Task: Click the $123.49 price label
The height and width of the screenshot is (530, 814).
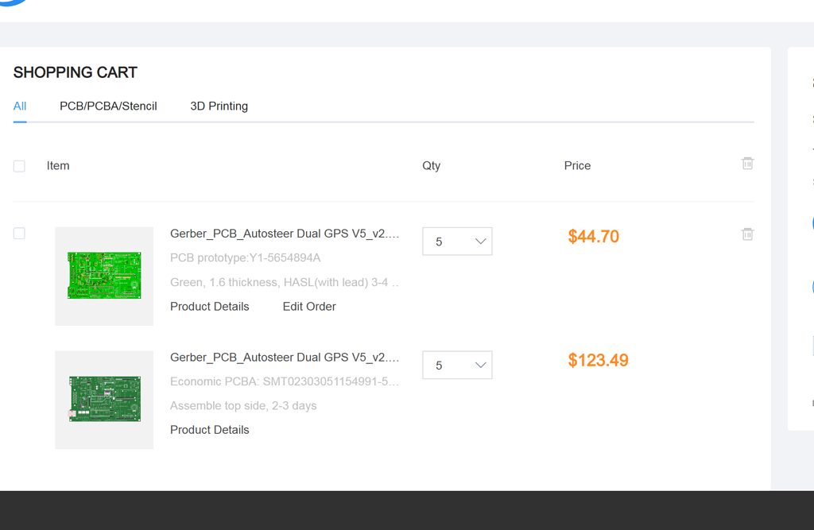Action: coord(598,360)
